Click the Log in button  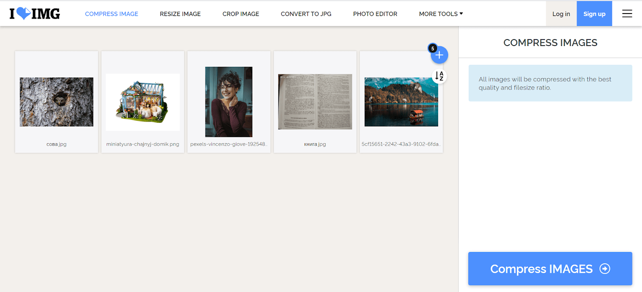pyautogui.click(x=561, y=14)
